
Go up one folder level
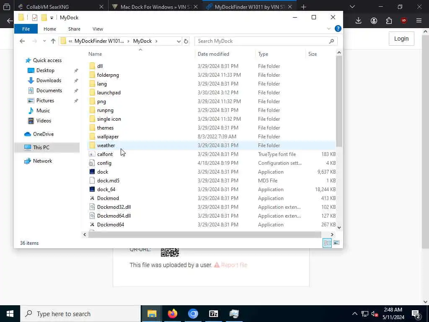click(53, 41)
